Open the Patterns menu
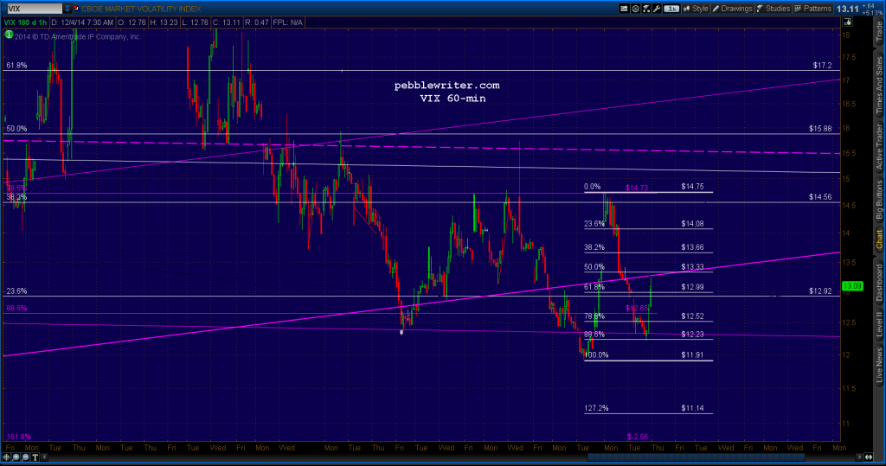886x466 pixels. pos(812,9)
